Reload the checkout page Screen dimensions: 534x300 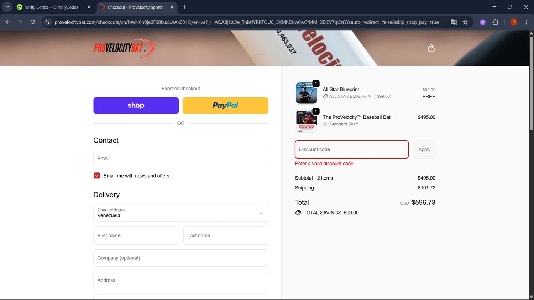tap(33, 22)
